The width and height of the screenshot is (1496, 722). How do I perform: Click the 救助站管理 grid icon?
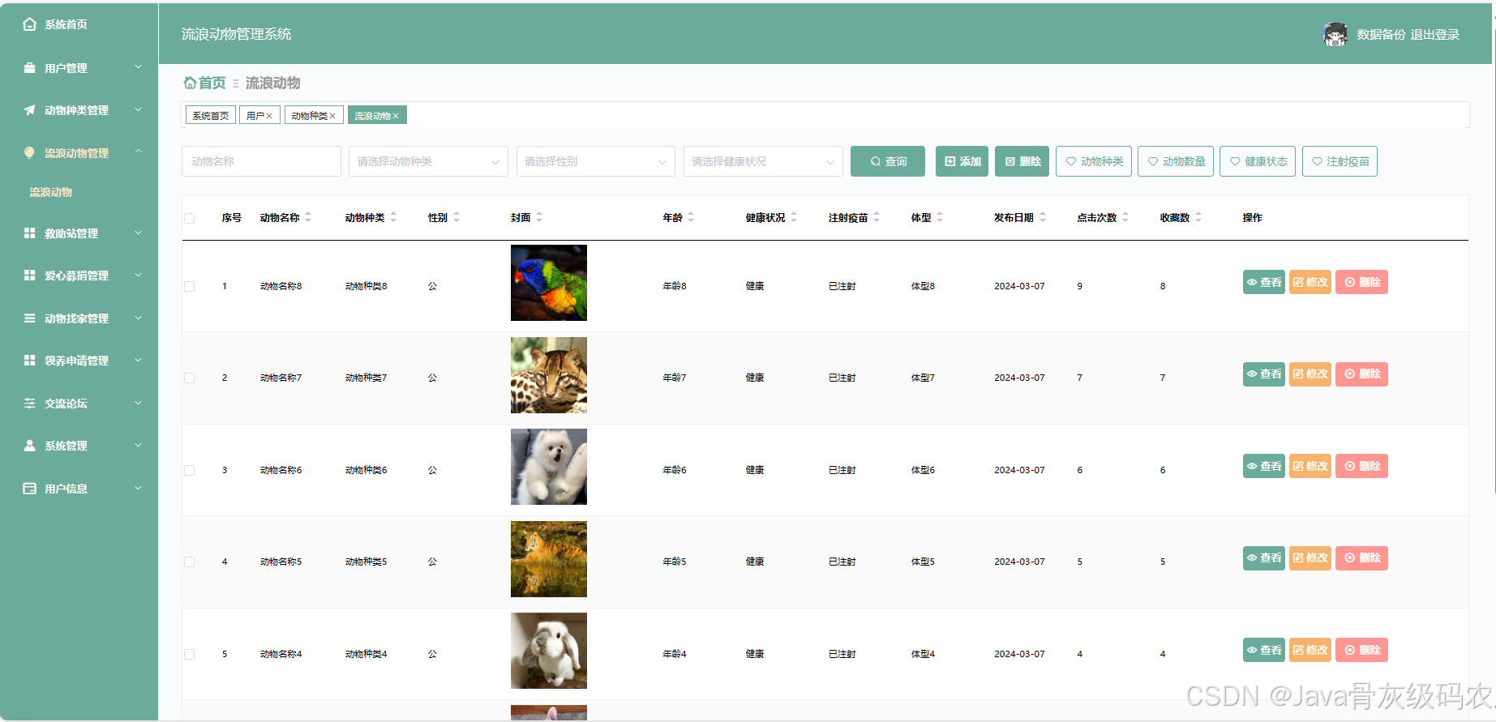[x=30, y=233]
